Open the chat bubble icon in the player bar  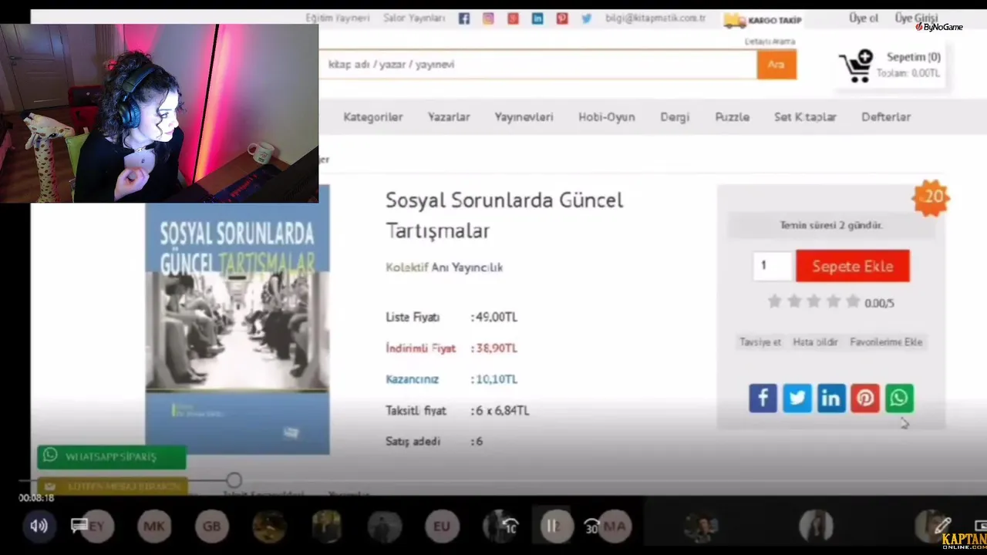79,525
